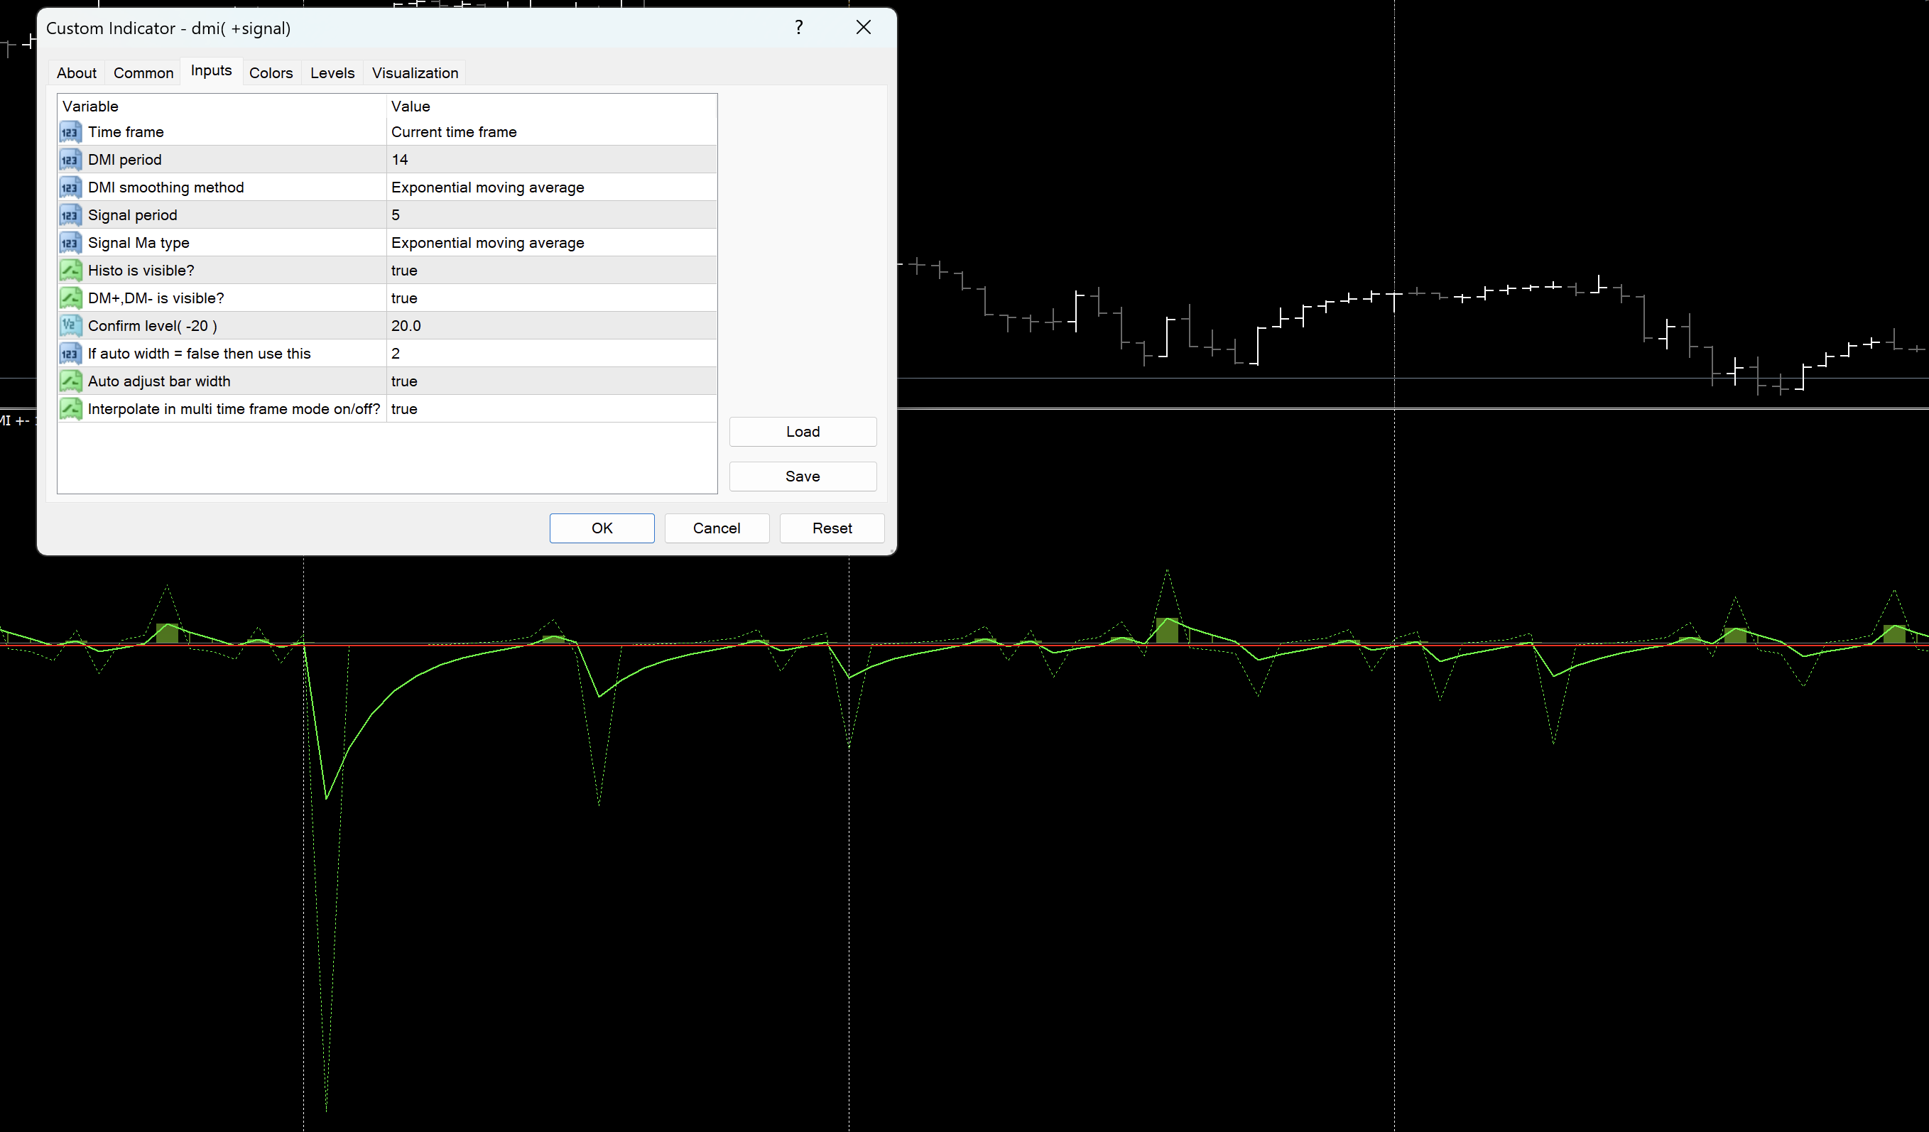This screenshot has height=1132, width=1929.
Task: Select the DMI period value field 14
Action: 400,160
